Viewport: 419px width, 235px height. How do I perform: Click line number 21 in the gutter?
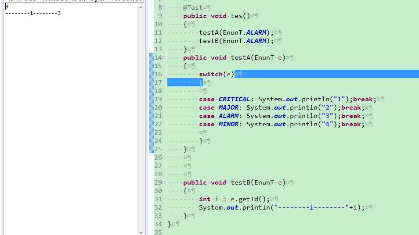(x=158, y=116)
